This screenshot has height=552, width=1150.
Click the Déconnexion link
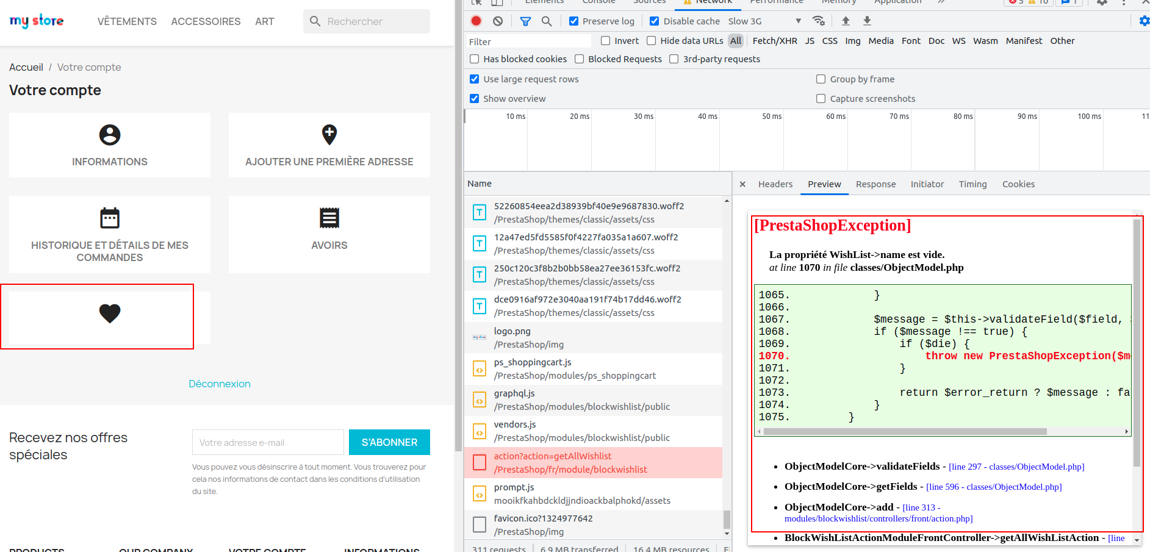220,384
